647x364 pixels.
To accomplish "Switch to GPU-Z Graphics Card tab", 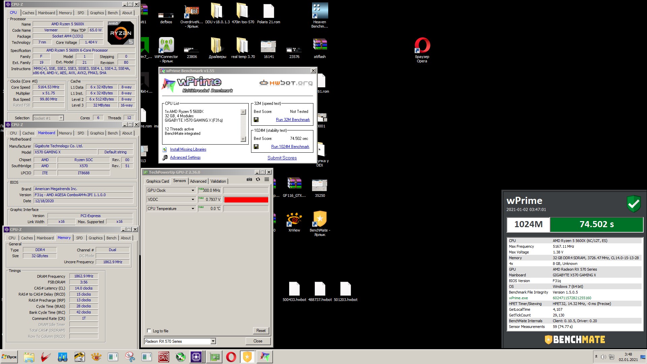I will coord(158,181).
